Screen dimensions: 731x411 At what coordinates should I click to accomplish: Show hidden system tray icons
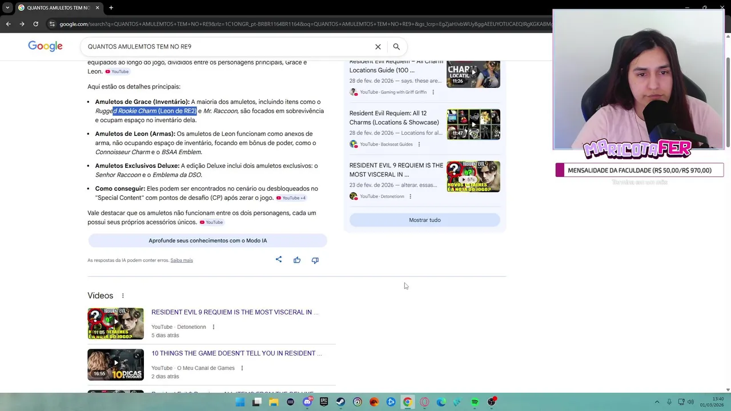(657, 402)
